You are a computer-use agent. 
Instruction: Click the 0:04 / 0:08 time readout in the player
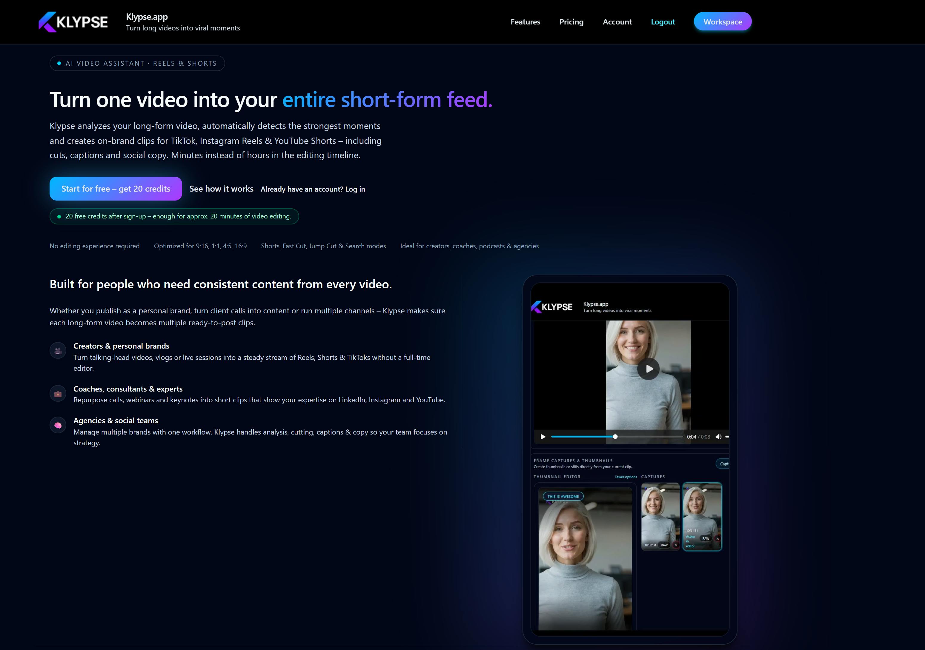699,437
